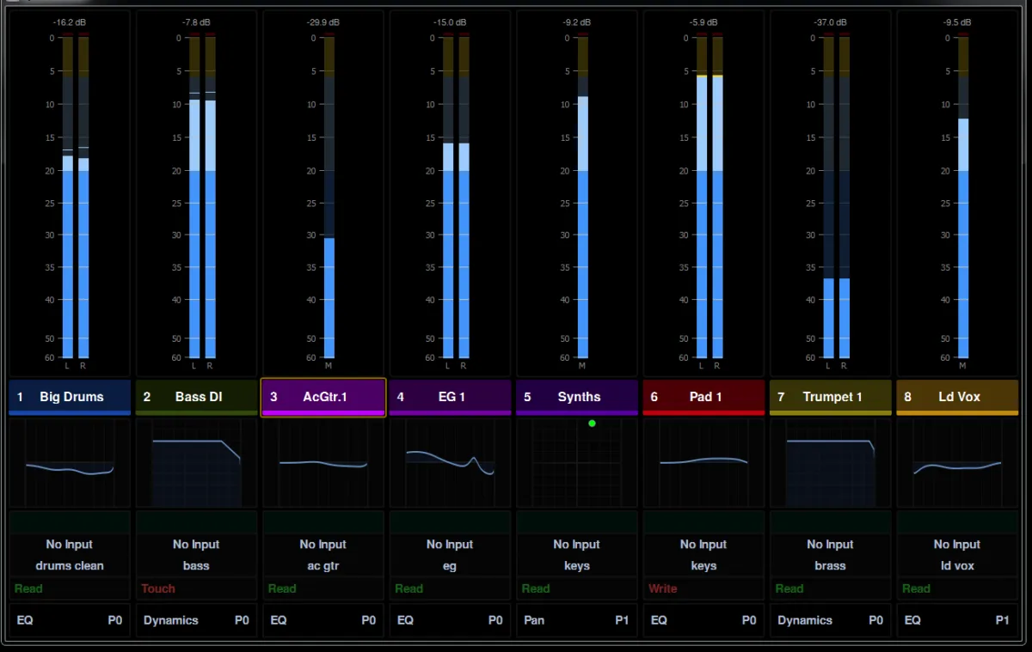
Task: Select the Bass DI track label
Action: coord(197,397)
